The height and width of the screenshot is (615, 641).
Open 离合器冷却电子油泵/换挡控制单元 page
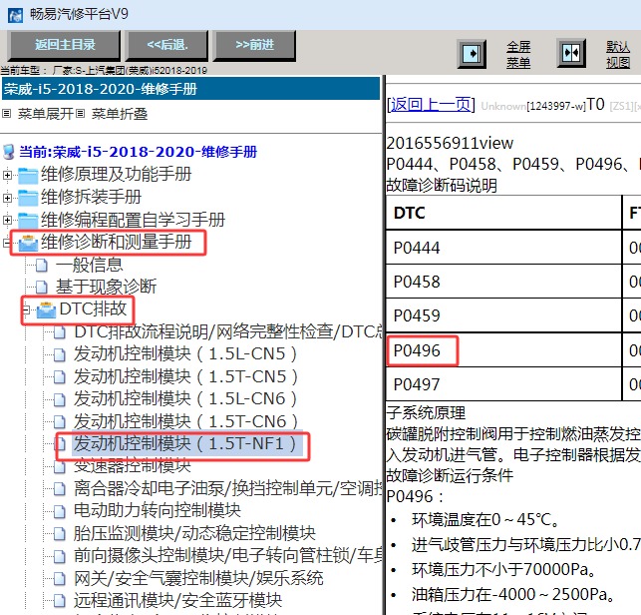click(x=227, y=488)
